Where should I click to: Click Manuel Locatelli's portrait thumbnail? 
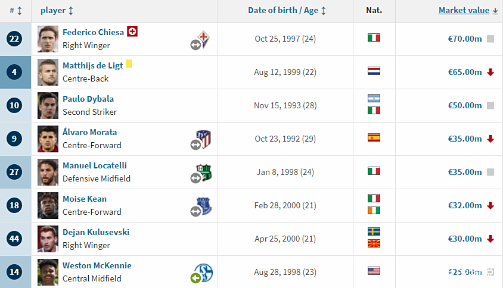click(48, 171)
